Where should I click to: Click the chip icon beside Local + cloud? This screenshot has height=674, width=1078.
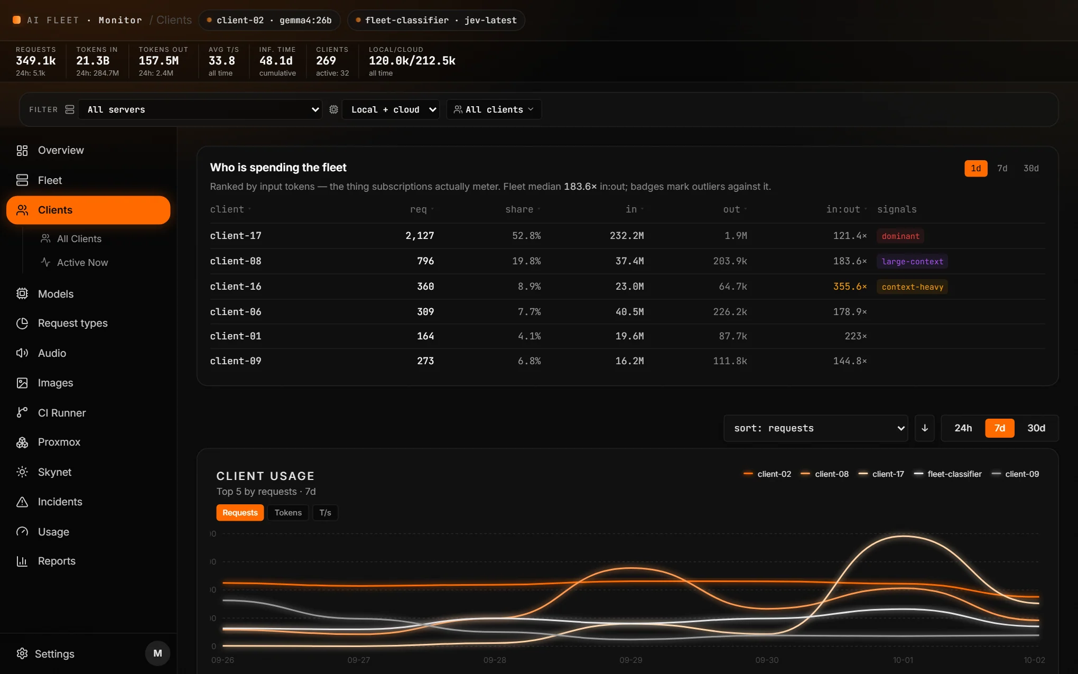click(334, 109)
